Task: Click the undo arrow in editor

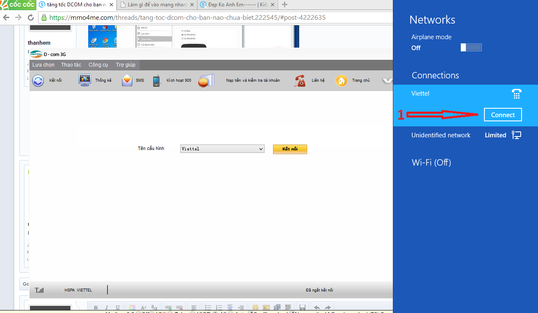Action: click(317, 308)
